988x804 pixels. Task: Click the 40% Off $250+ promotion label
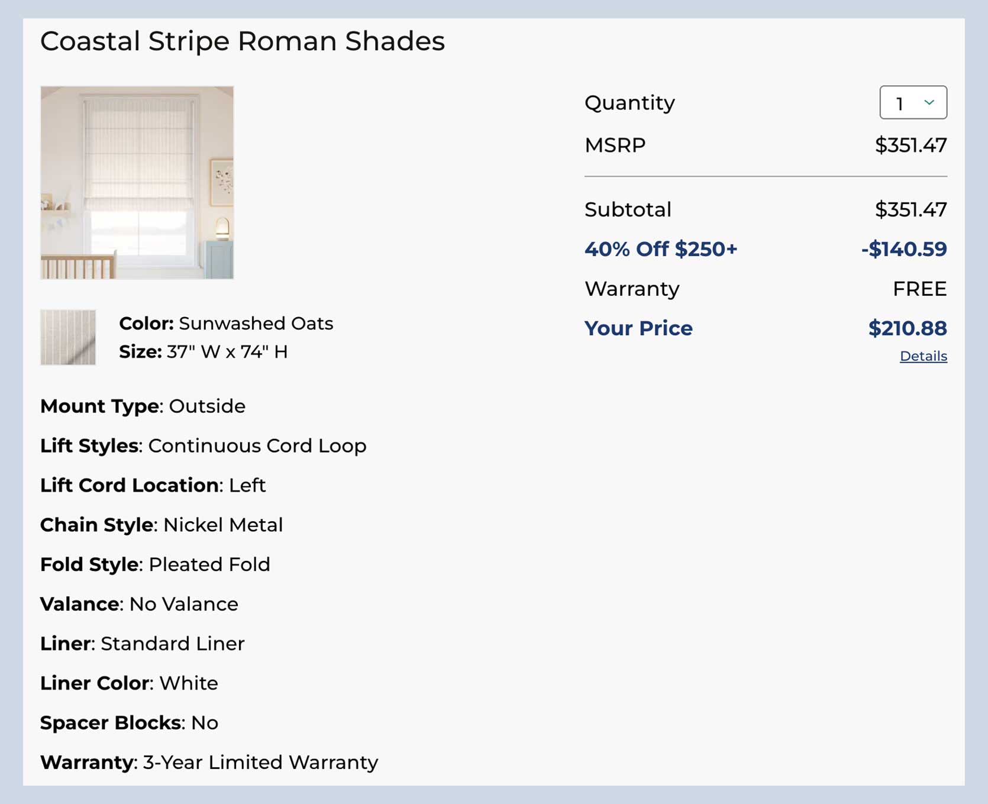pos(661,249)
